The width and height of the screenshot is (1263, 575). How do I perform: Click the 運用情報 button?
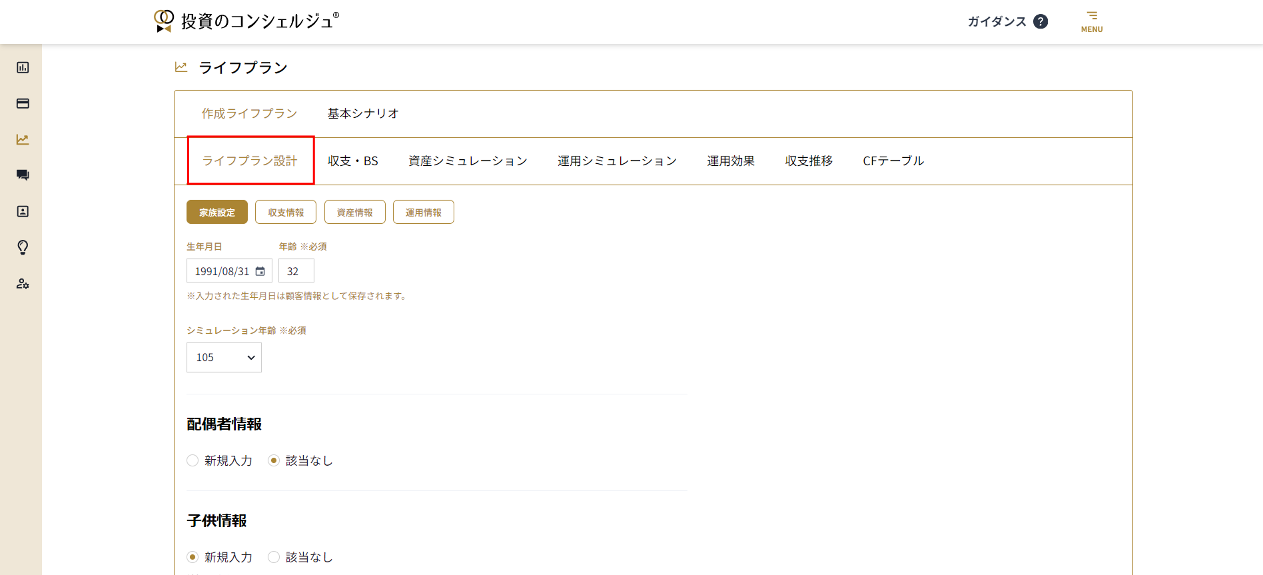[424, 212]
